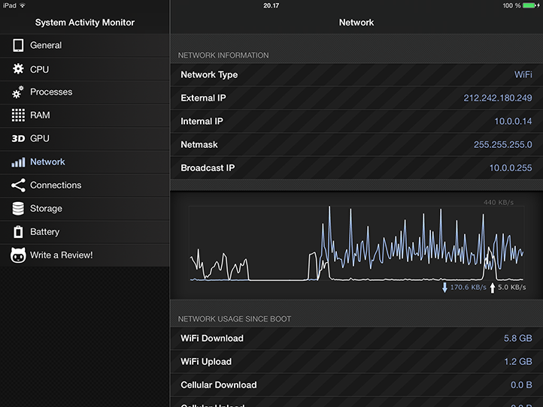Tap the Network Type WiFi value
Screen dimensions: 543x407
(523, 75)
